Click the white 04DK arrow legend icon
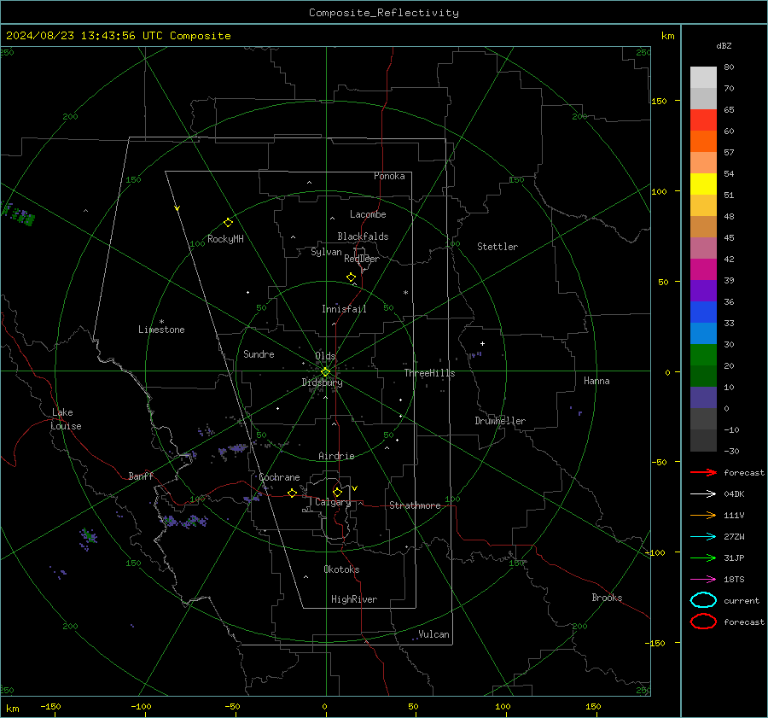This screenshot has width=768, height=718. point(703,493)
